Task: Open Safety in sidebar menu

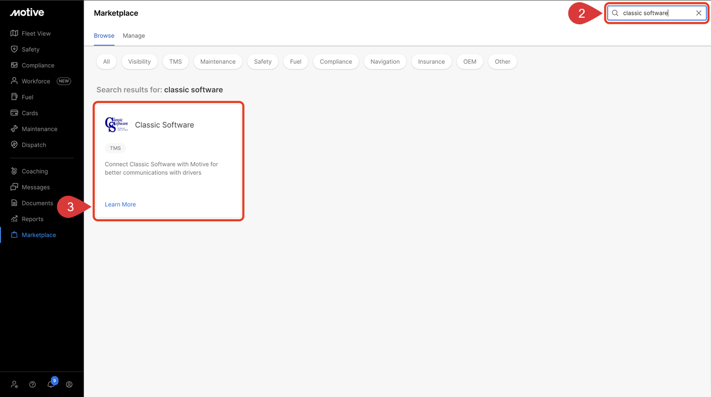Action: click(30, 49)
